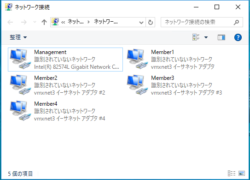Click the Member4 adapter icon
Image resolution: width=250 pixels, height=180 pixels.
click(x=20, y=111)
